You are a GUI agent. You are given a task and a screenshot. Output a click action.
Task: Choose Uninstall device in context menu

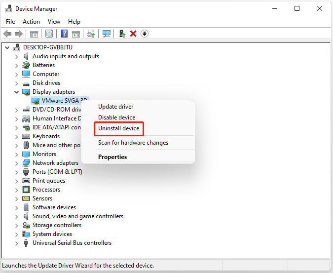pos(119,128)
